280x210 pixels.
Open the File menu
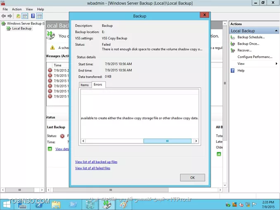[5, 9]
